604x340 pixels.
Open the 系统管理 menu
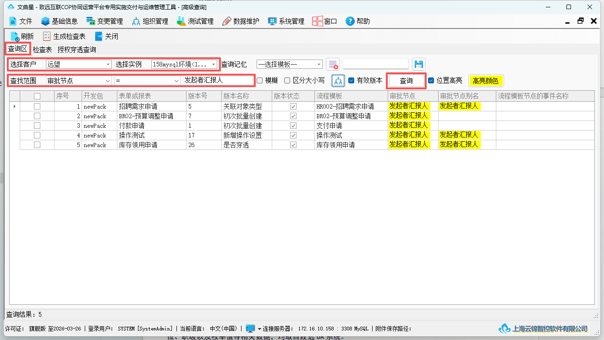click(x=286, y=21)
